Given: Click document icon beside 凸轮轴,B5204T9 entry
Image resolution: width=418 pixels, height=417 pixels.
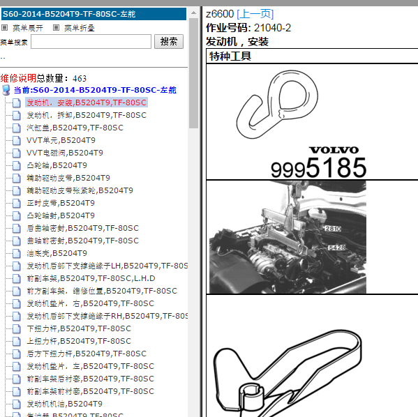Looking at the screenshot, I should (x=17, y=165).
